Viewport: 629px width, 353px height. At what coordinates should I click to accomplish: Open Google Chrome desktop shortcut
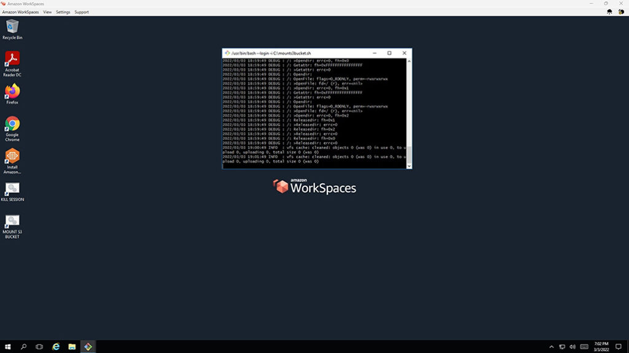pyautogui.click(x=12, y=129)
